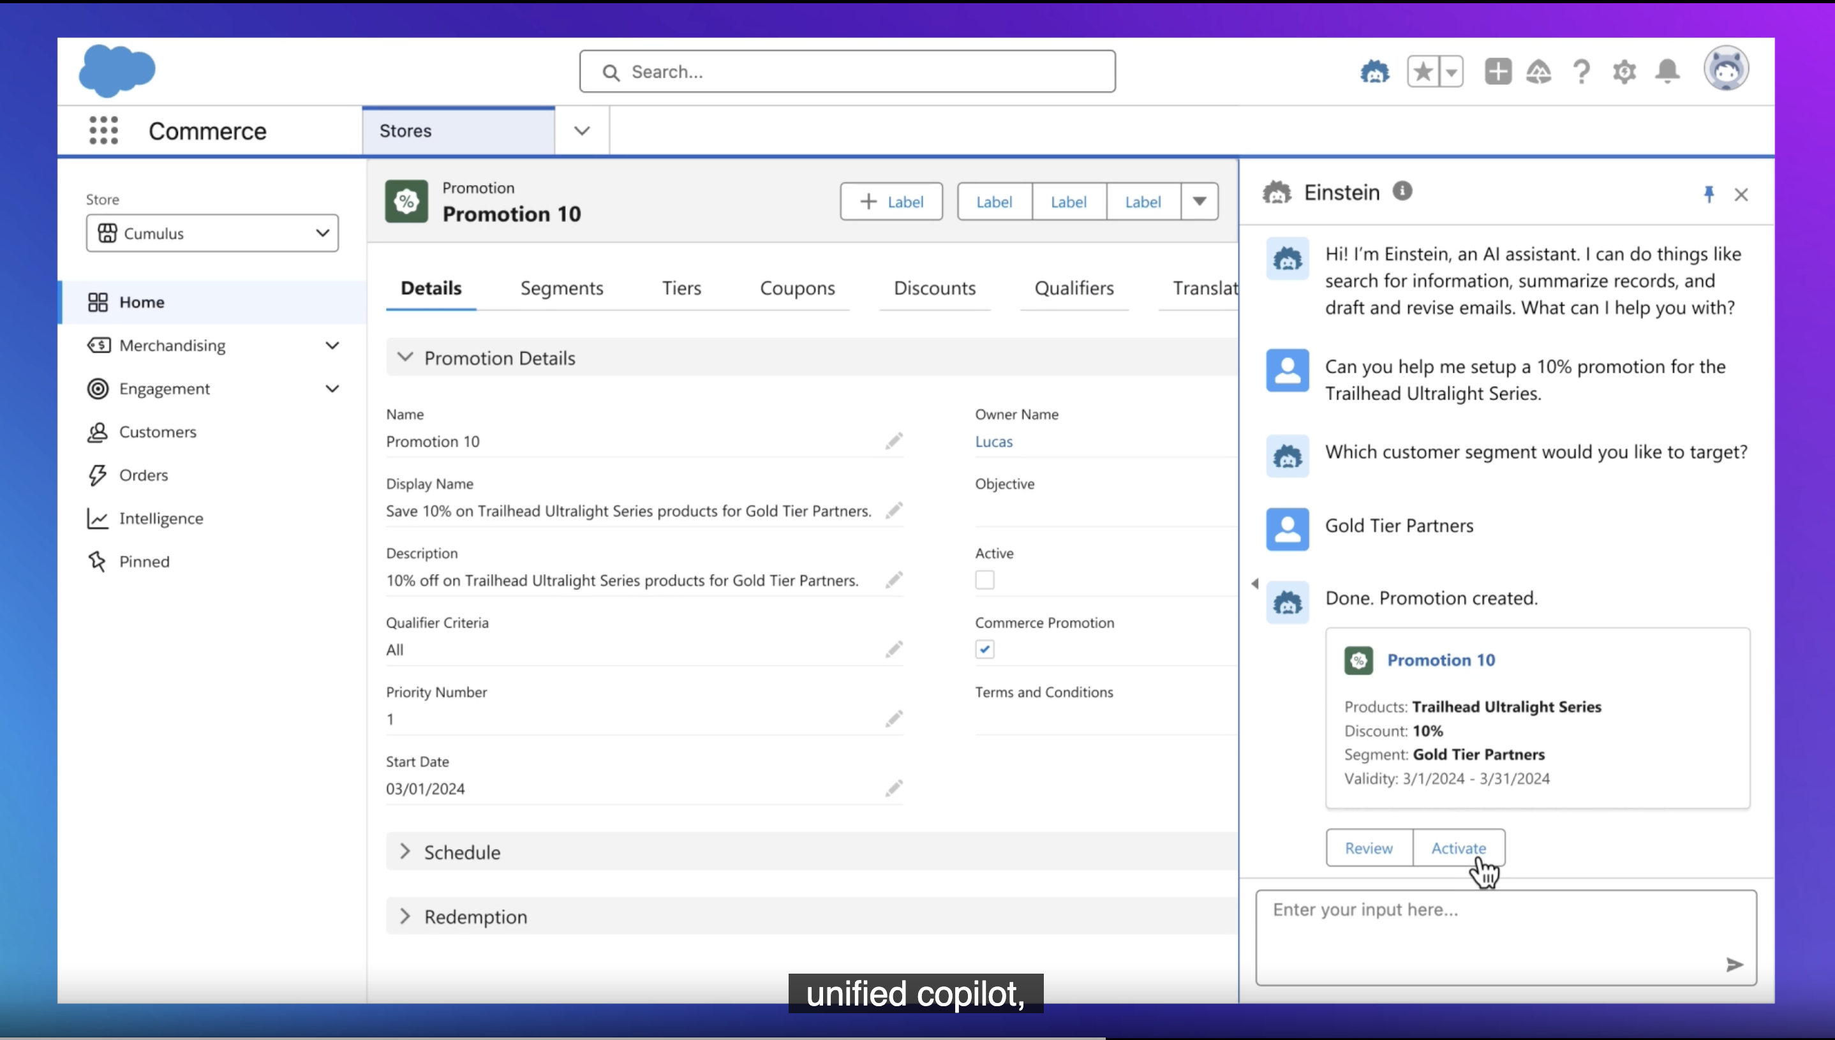Uncheck the Commerce Promotion checkbox
Image resolution: width=1835 pixels, height=1040 pixels.
984,650
